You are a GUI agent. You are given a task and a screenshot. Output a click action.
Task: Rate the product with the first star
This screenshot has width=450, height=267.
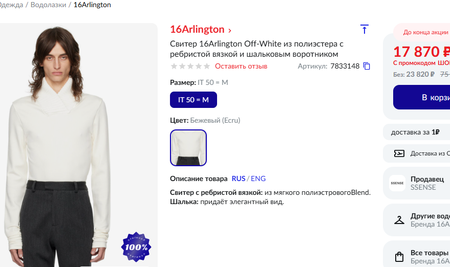pyautogui.click(x=174, y=66)
